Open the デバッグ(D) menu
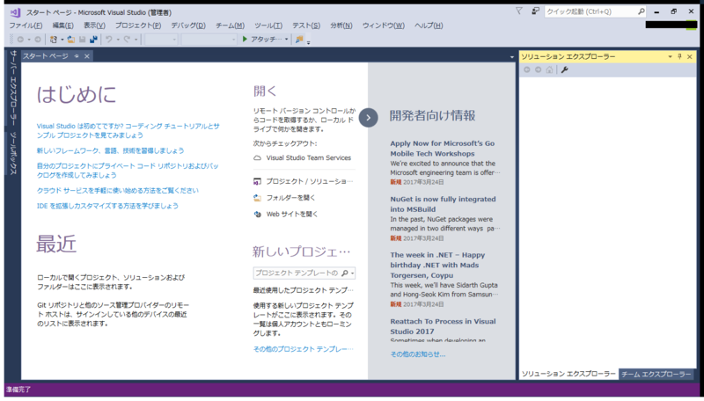 tap(188, 26)
